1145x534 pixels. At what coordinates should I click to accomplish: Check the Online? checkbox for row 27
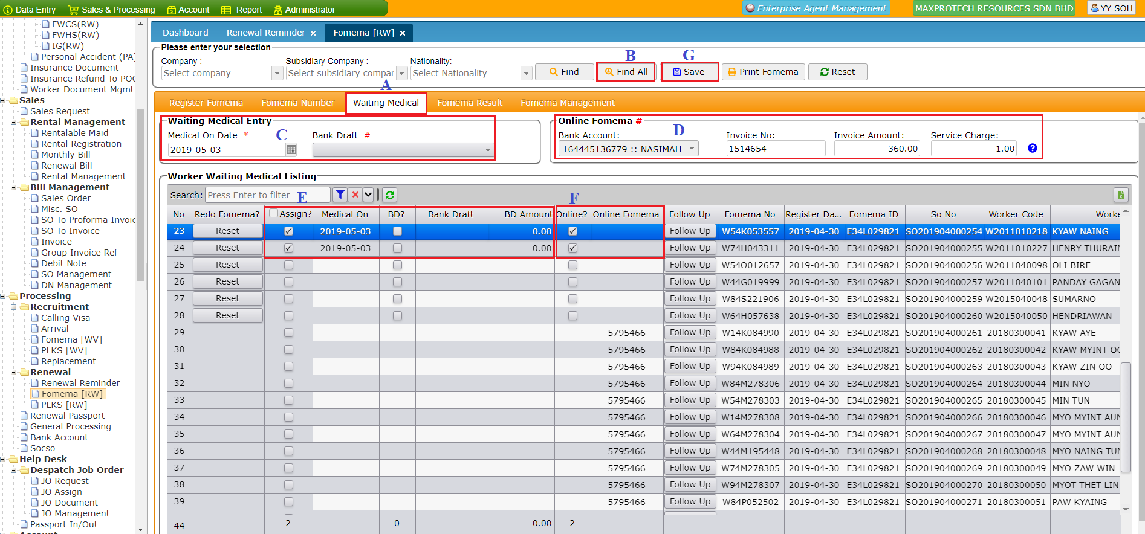coord(572,298)
